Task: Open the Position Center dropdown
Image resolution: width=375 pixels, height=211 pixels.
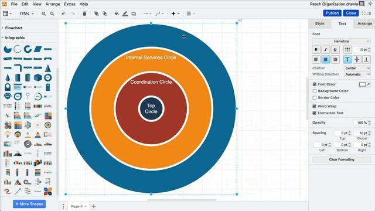Action: 357,68
